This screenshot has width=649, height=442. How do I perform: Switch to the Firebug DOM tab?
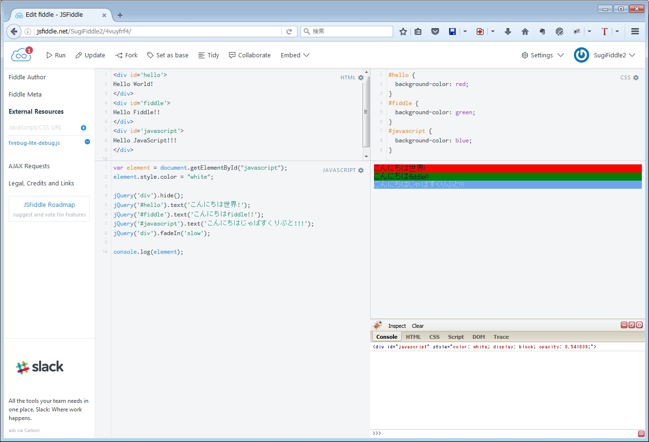pos(478,337)
